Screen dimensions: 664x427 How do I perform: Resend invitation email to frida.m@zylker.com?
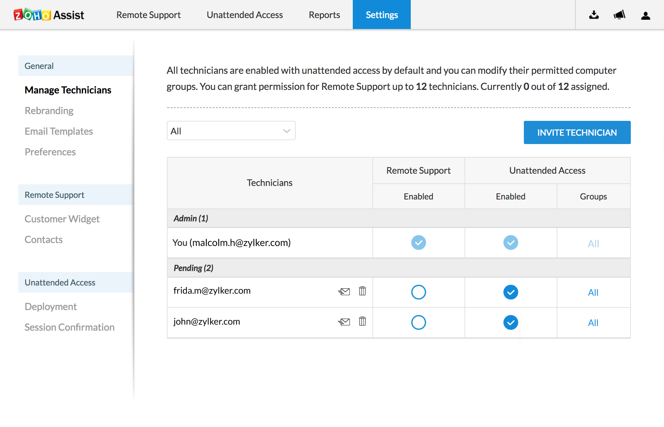point(344,292)
